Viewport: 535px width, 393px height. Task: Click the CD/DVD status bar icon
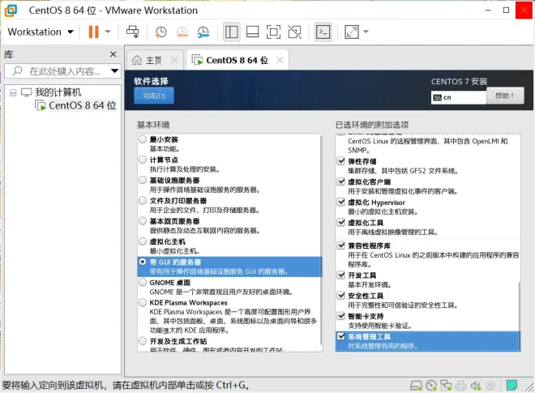[431, 386]
